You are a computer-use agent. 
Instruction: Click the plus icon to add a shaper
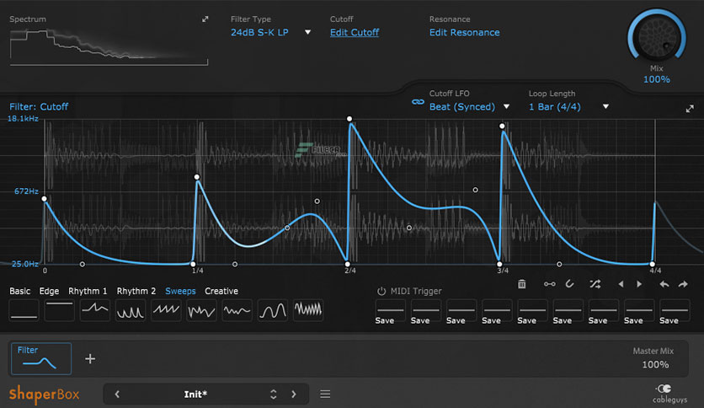click(90, 358)
